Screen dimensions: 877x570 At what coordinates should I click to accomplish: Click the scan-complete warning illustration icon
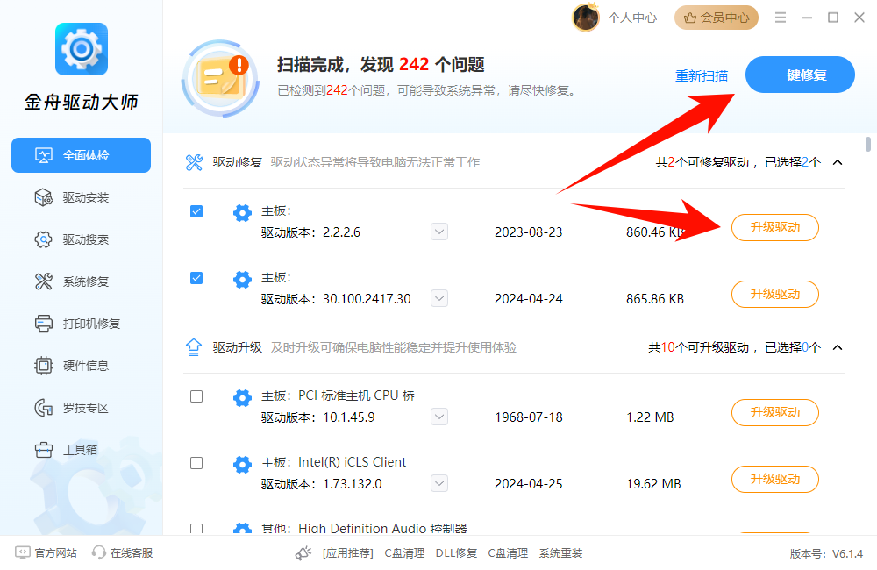pyautogui.click(x=221, y=78)
